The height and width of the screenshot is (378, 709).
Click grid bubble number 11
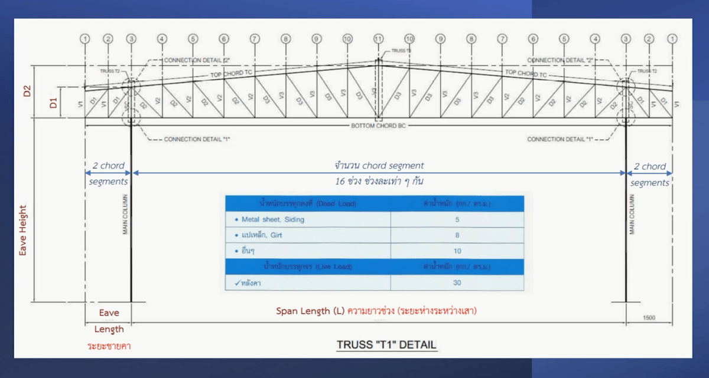(x=378, y=38)
